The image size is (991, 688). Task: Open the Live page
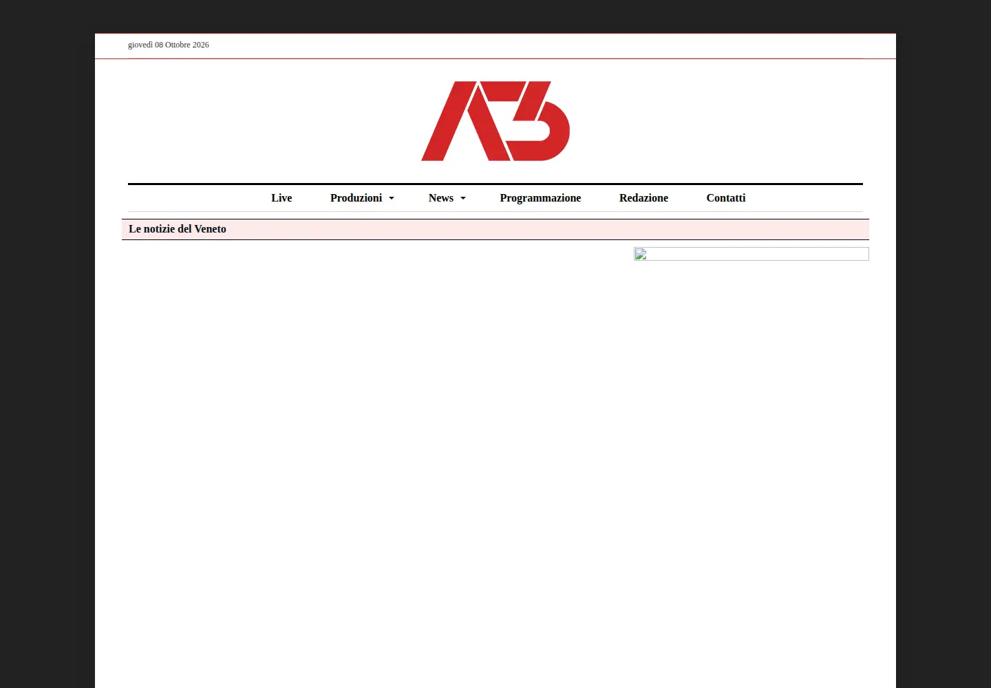281,198
